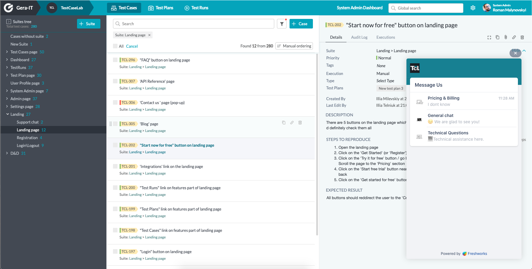
Task: Expand the Dashboard suite node
Action: [x=7, y=60]
